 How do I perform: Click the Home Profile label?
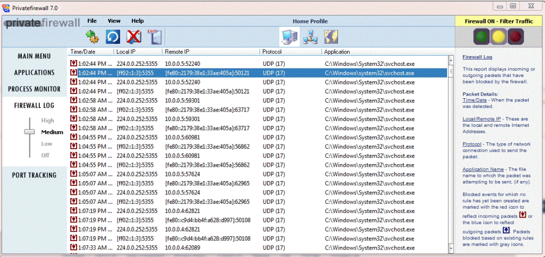tap(310, 21)
